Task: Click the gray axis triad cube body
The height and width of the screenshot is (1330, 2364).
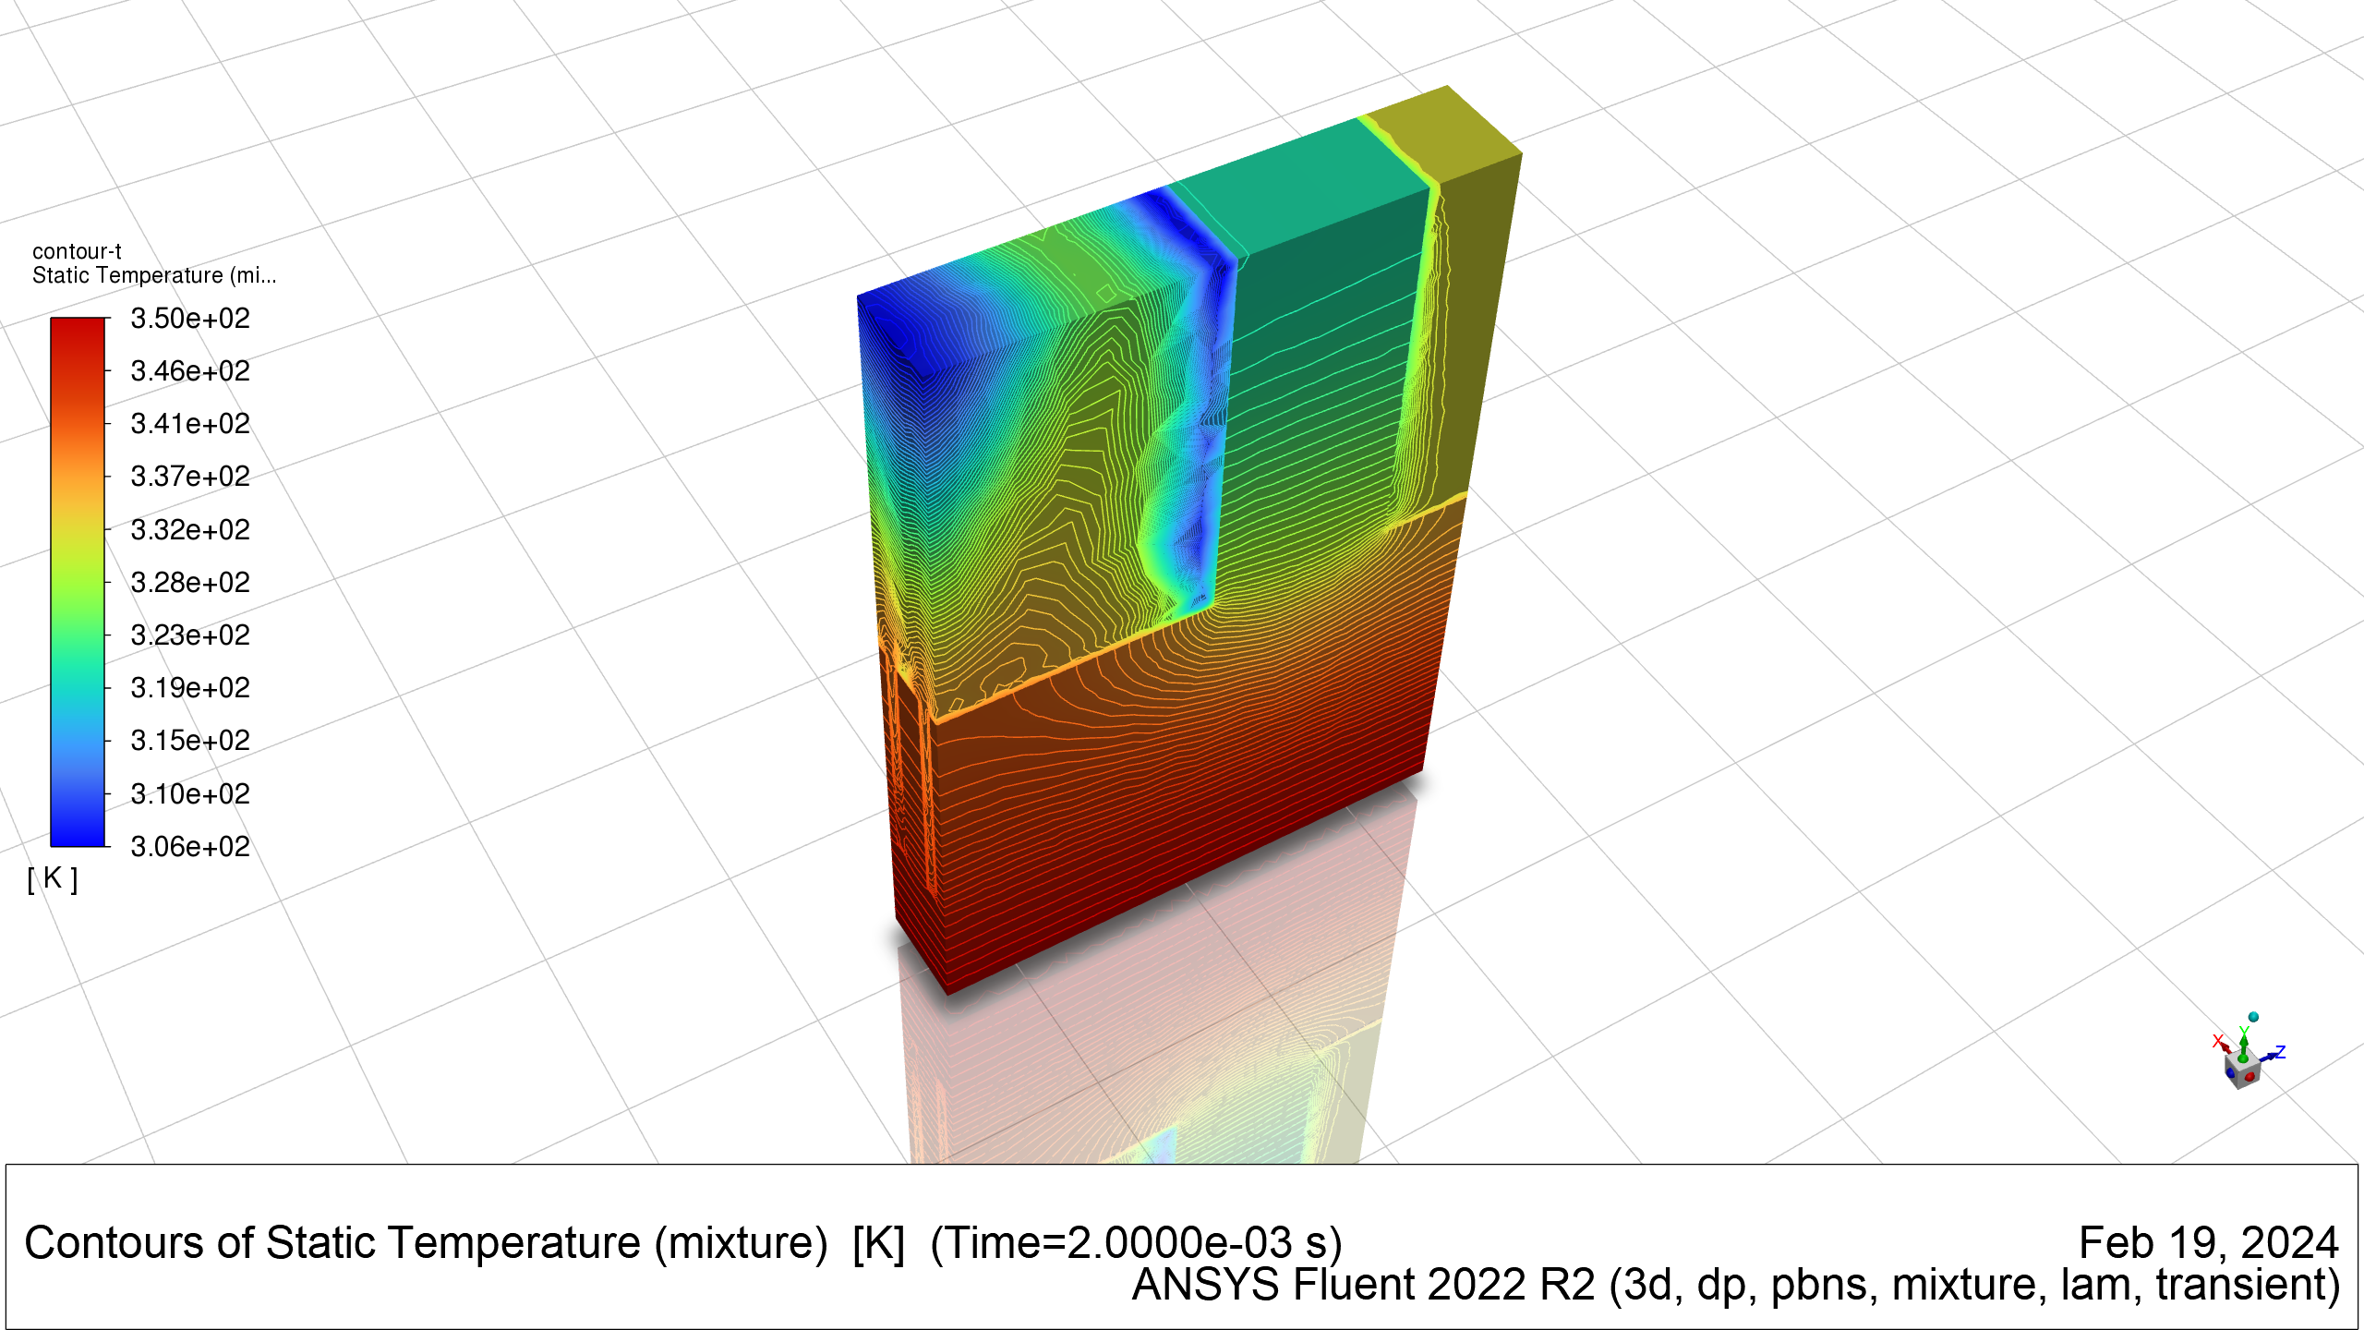Action: click(2242, 1070)
